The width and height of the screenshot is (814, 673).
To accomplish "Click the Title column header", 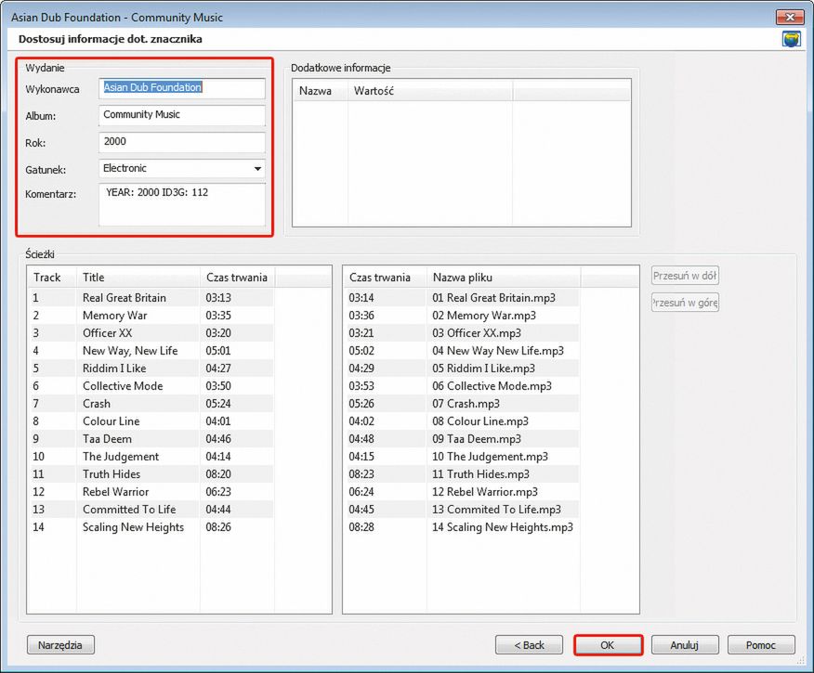I will click(138, 278).
